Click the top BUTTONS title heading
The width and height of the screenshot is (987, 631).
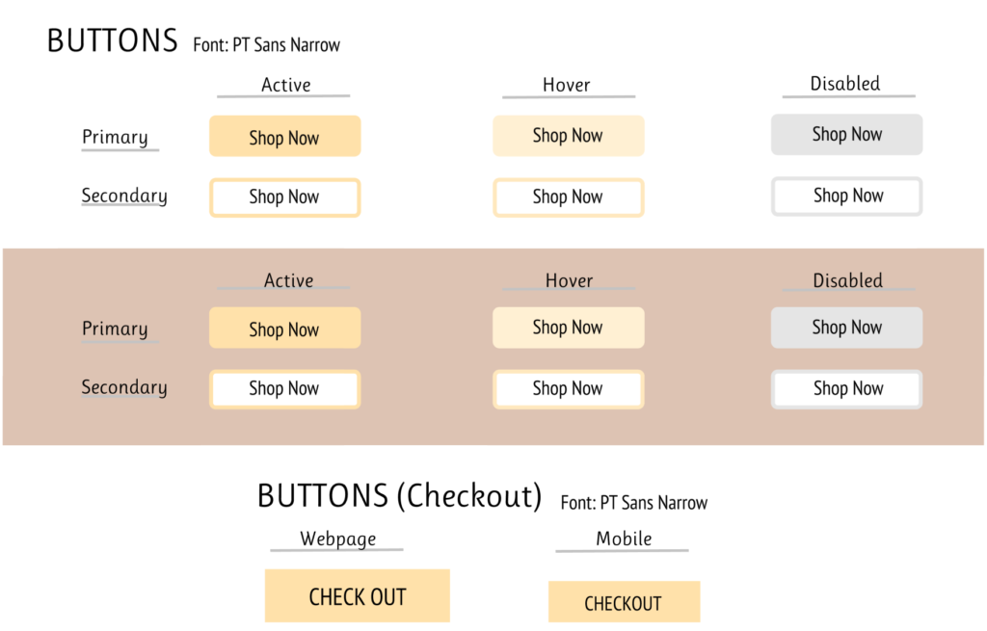[x=112, y=40]
